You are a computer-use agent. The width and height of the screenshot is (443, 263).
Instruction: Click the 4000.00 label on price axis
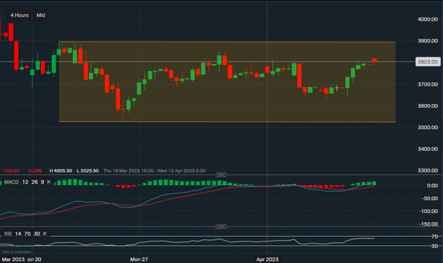pos(428,19)
